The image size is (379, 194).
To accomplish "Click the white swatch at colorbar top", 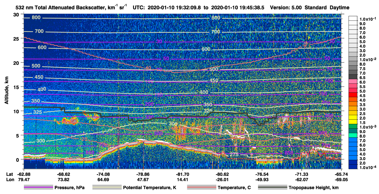I will [x=353, y=18].
